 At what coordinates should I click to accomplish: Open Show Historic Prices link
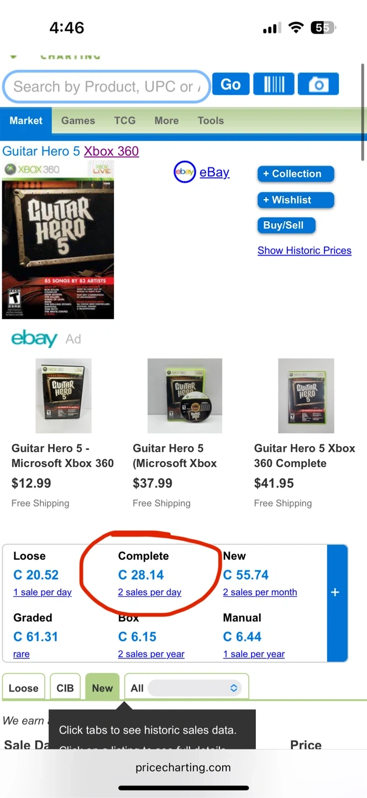pos(305,250)
